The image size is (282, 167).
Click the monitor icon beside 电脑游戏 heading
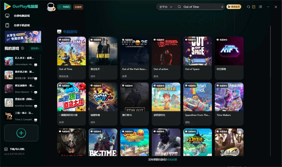[x=59, y=32]
